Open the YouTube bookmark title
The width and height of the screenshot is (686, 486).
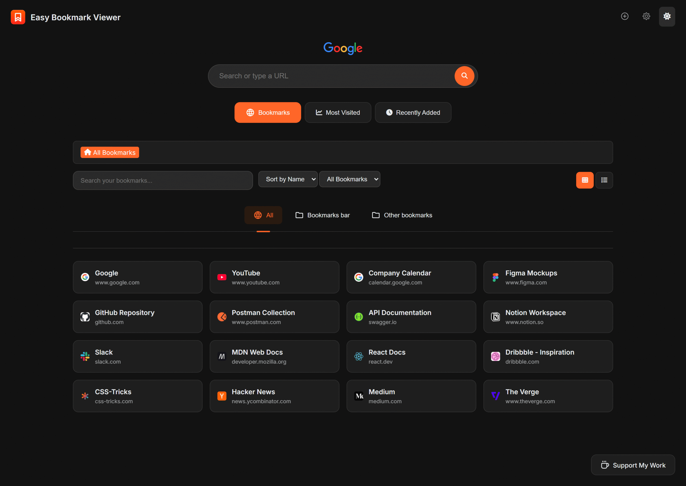tap(246, 273)
